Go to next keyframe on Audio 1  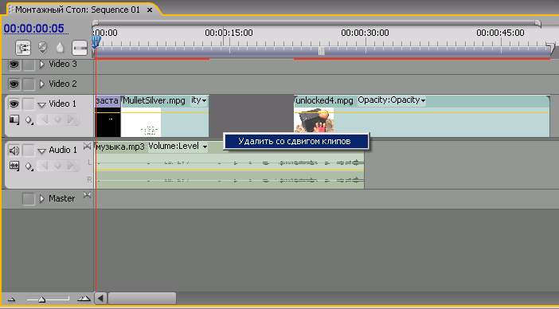coord(71,166)
